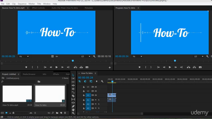Screen dimensions: 212x119
Task: Open How-To Intro timeline panel menu
Action: (x=95, y=73)
